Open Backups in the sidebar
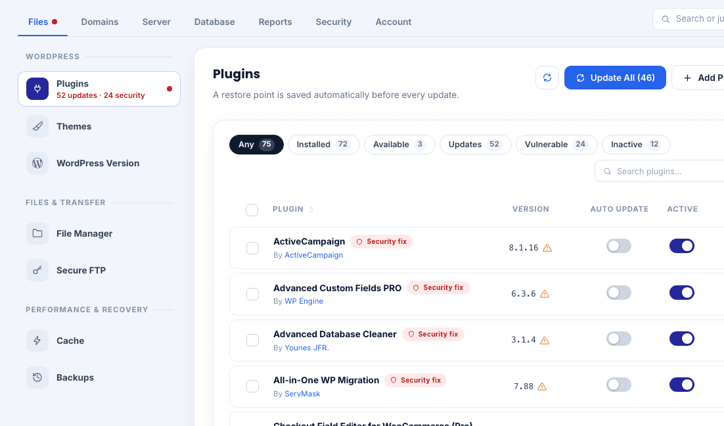 coord(99,377)
